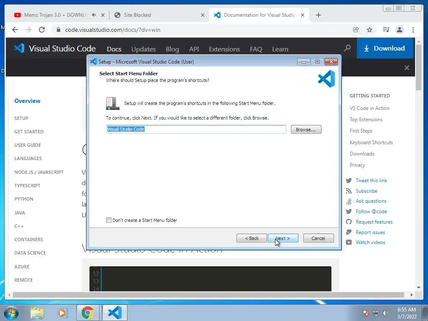Open VS Code in Action link
This screenshot has width=428, height=321.
point(369,108)
